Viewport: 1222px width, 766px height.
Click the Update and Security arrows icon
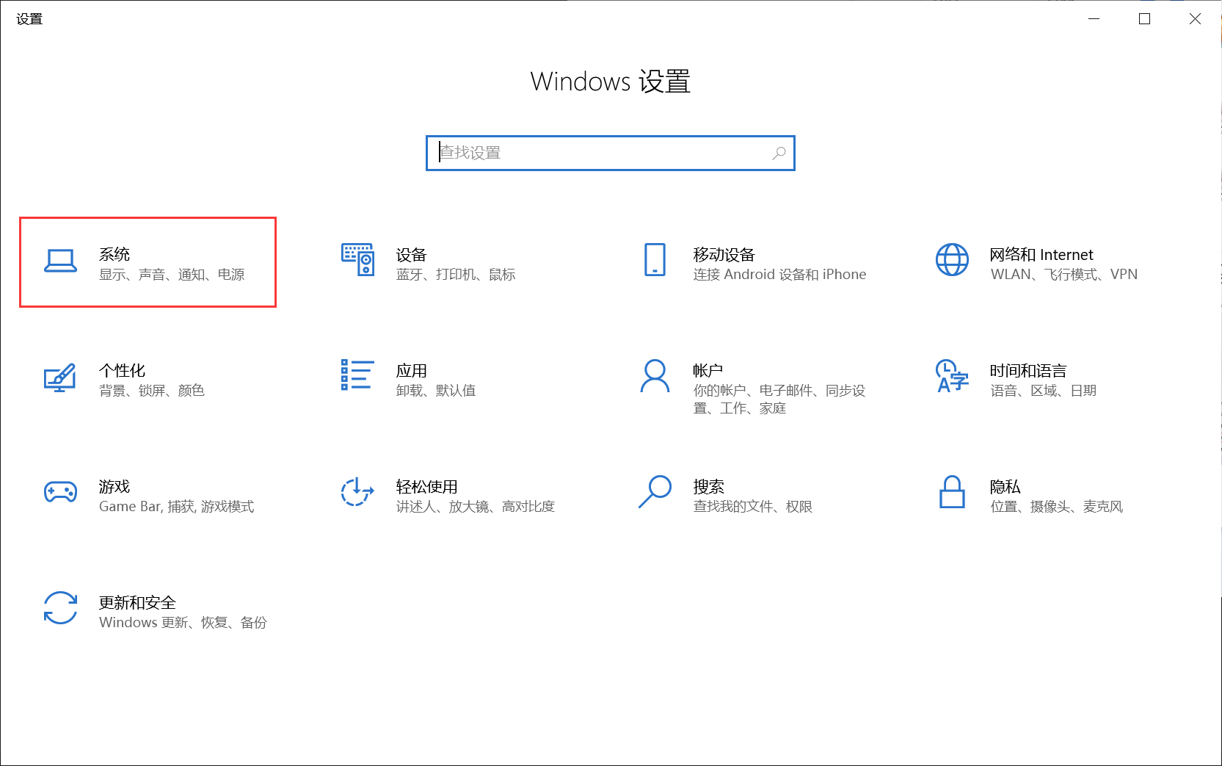[x=60, y=608]
